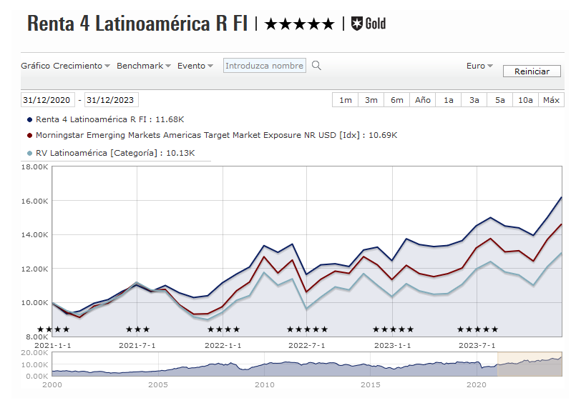This screenshot has height=408, width=576.
Task: Click the Introduzca nombre search field
Action: click(x=265, y=66)
